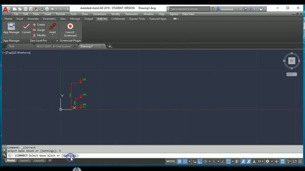Open the ribbon minimize options dropdown
Image resolution: width=305 pixels, height=171 pixels.
[x=178, y=19]
